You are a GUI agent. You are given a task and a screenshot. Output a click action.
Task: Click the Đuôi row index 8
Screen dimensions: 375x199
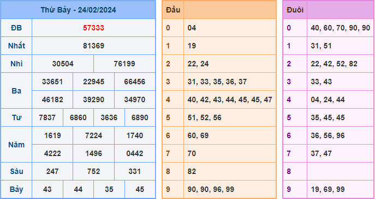[x=289, y=171]
